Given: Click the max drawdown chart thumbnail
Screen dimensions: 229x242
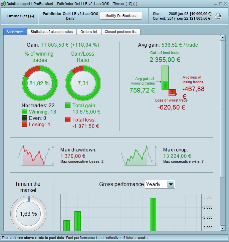Looking at the screenshot, I should click(x=36, y=155).
